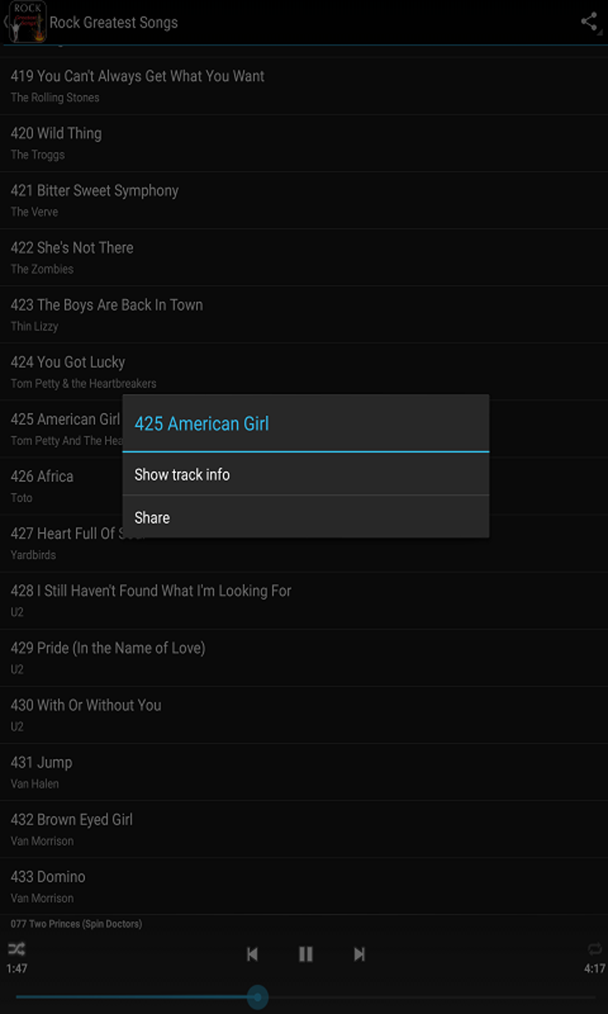Skip to the next track

359,954
